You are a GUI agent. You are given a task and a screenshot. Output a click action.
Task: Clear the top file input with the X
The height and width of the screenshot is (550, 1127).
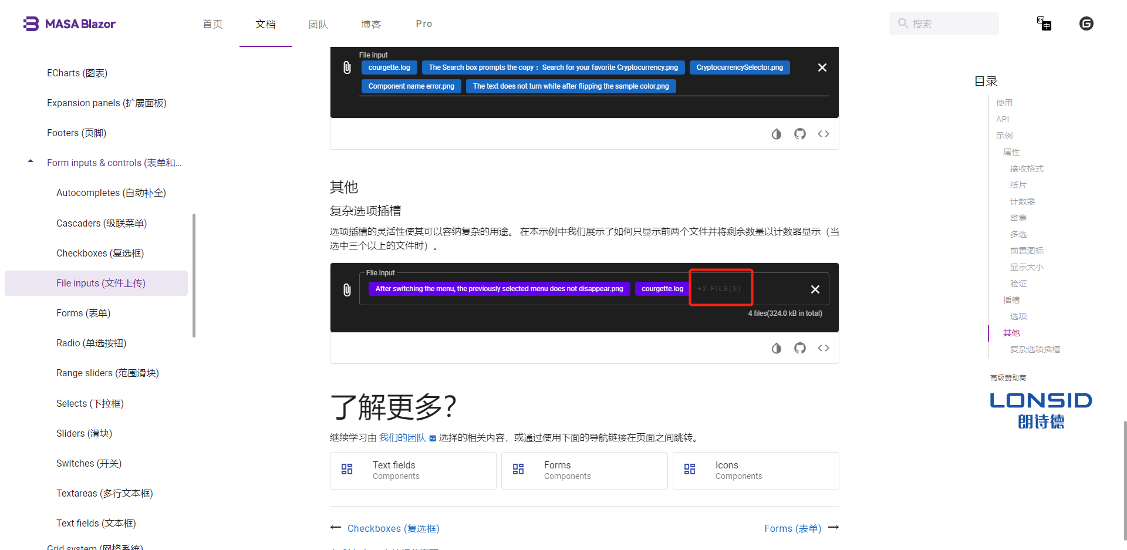[822, 68]
